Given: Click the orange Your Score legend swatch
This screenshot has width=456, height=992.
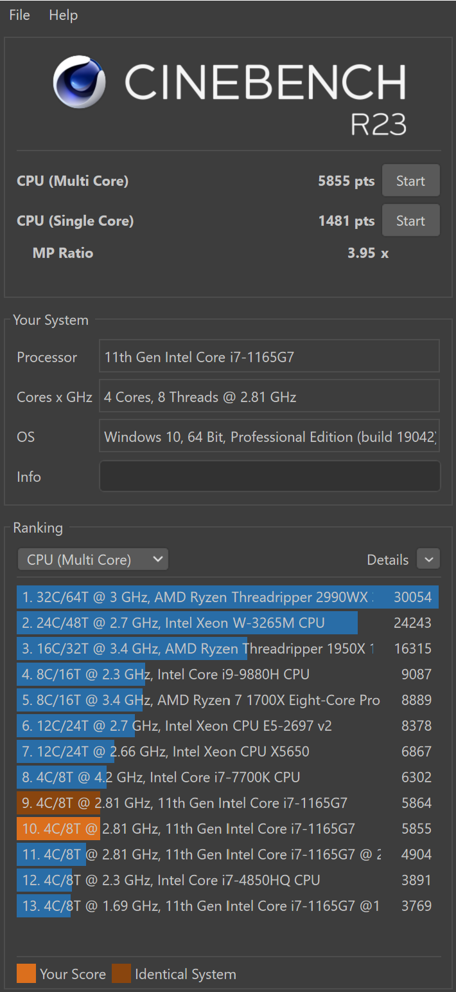Looking at the screenshot, I should (26, 974).
